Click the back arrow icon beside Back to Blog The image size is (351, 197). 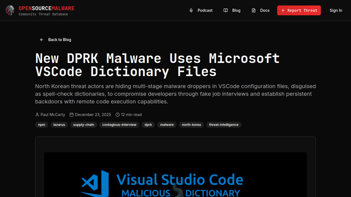42,40
